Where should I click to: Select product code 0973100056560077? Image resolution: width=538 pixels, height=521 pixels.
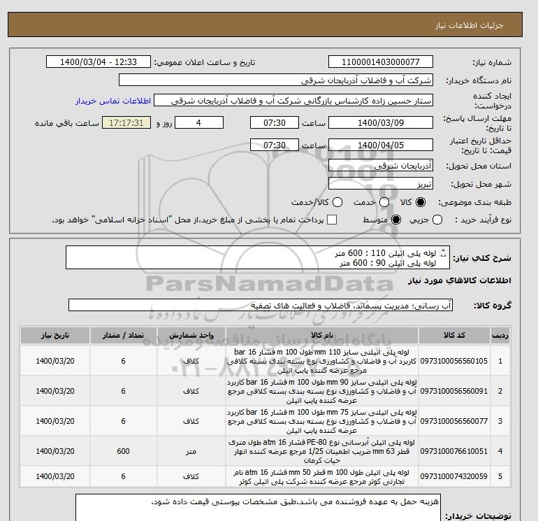(x=454, y=421)
